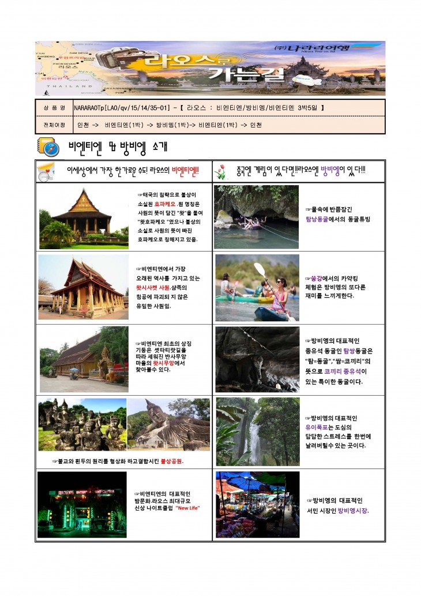Screen dimensions: 421x596
Task: Select the 호파케오 temple photo
Action: [x=84, y=218]
